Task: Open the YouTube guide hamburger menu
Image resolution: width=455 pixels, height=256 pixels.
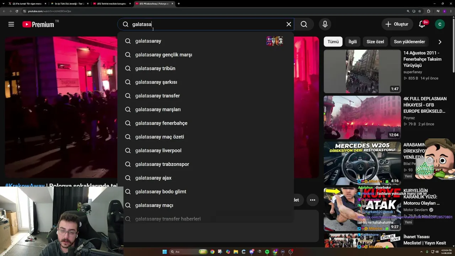Action: [11, 24]
